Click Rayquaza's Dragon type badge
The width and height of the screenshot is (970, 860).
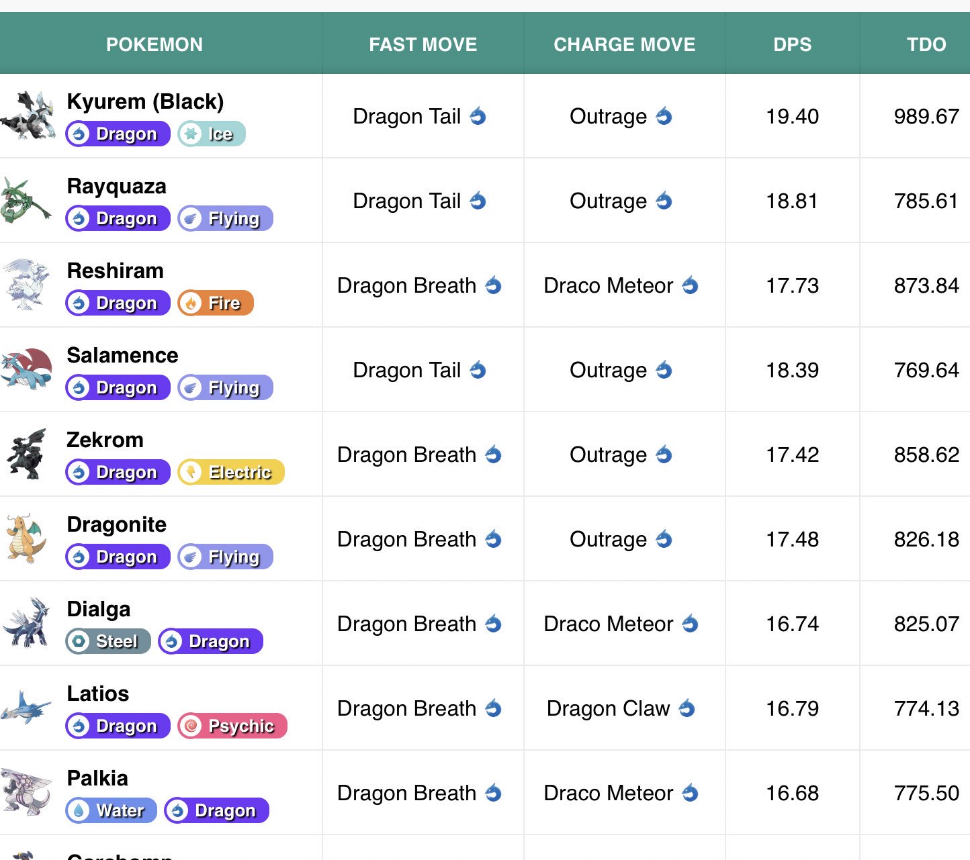click(x=118, y=218)
